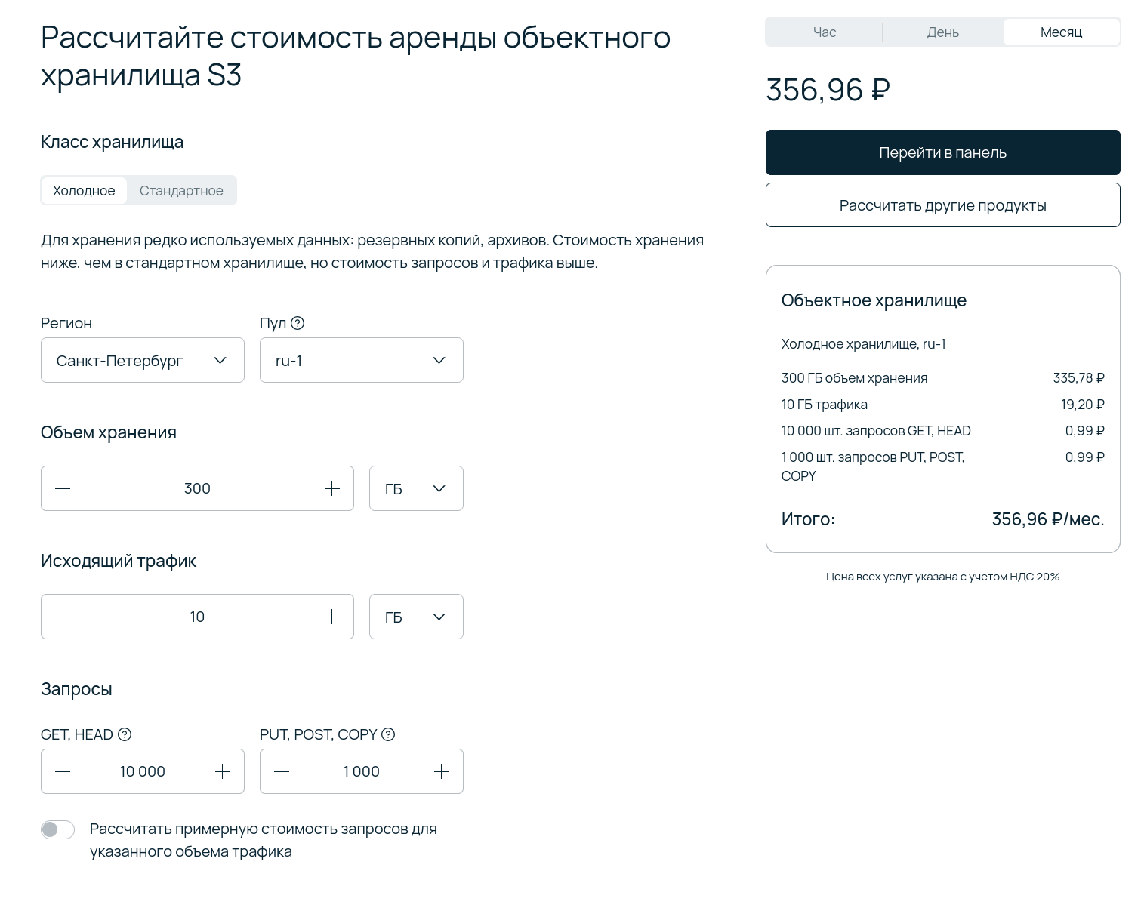Click the PUT, POST, COPY help icon
The image size is (1144, 917).
click(x=388, y=734)
